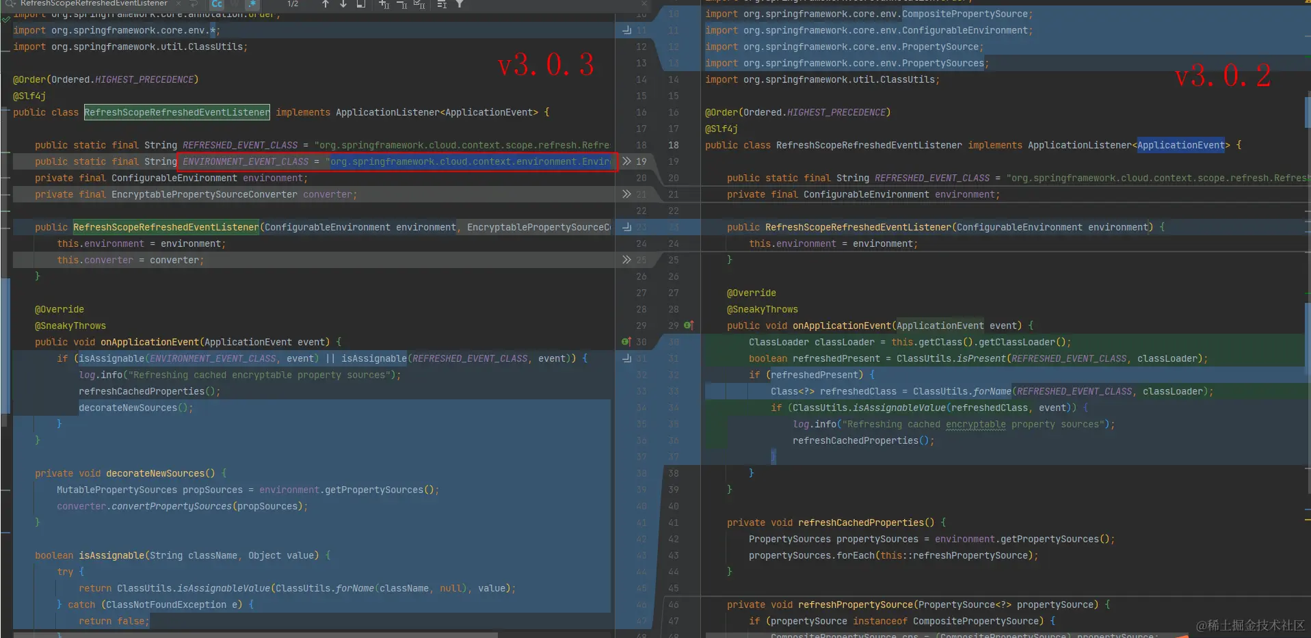Click occurrence counter 1/2 in find bar
1311x638 pixels.
click(293, 4)
